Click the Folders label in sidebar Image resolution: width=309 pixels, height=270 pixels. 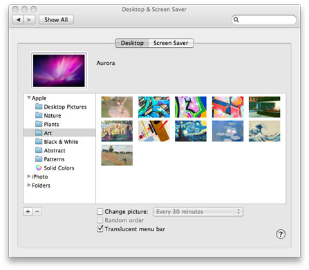pos(41,186)
